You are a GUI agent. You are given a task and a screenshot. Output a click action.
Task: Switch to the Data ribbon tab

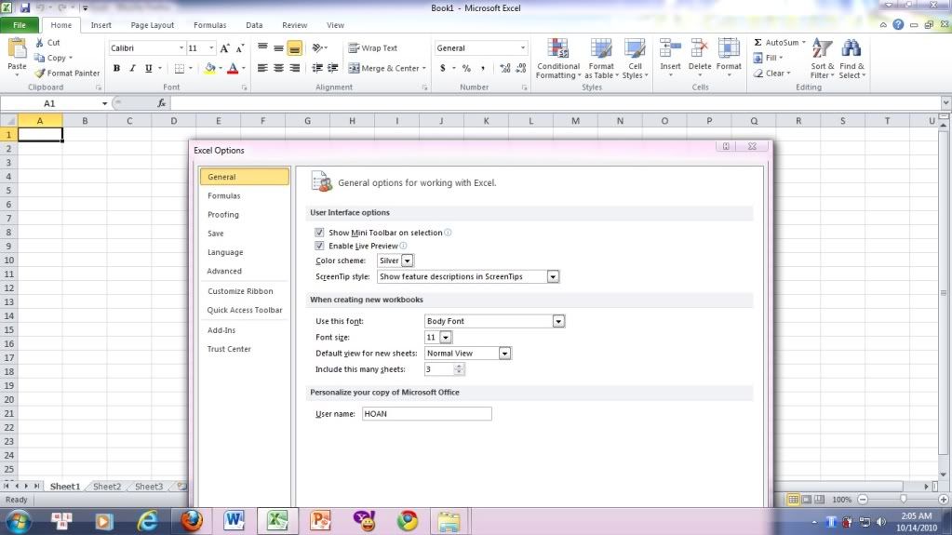[x=254, y=25]
